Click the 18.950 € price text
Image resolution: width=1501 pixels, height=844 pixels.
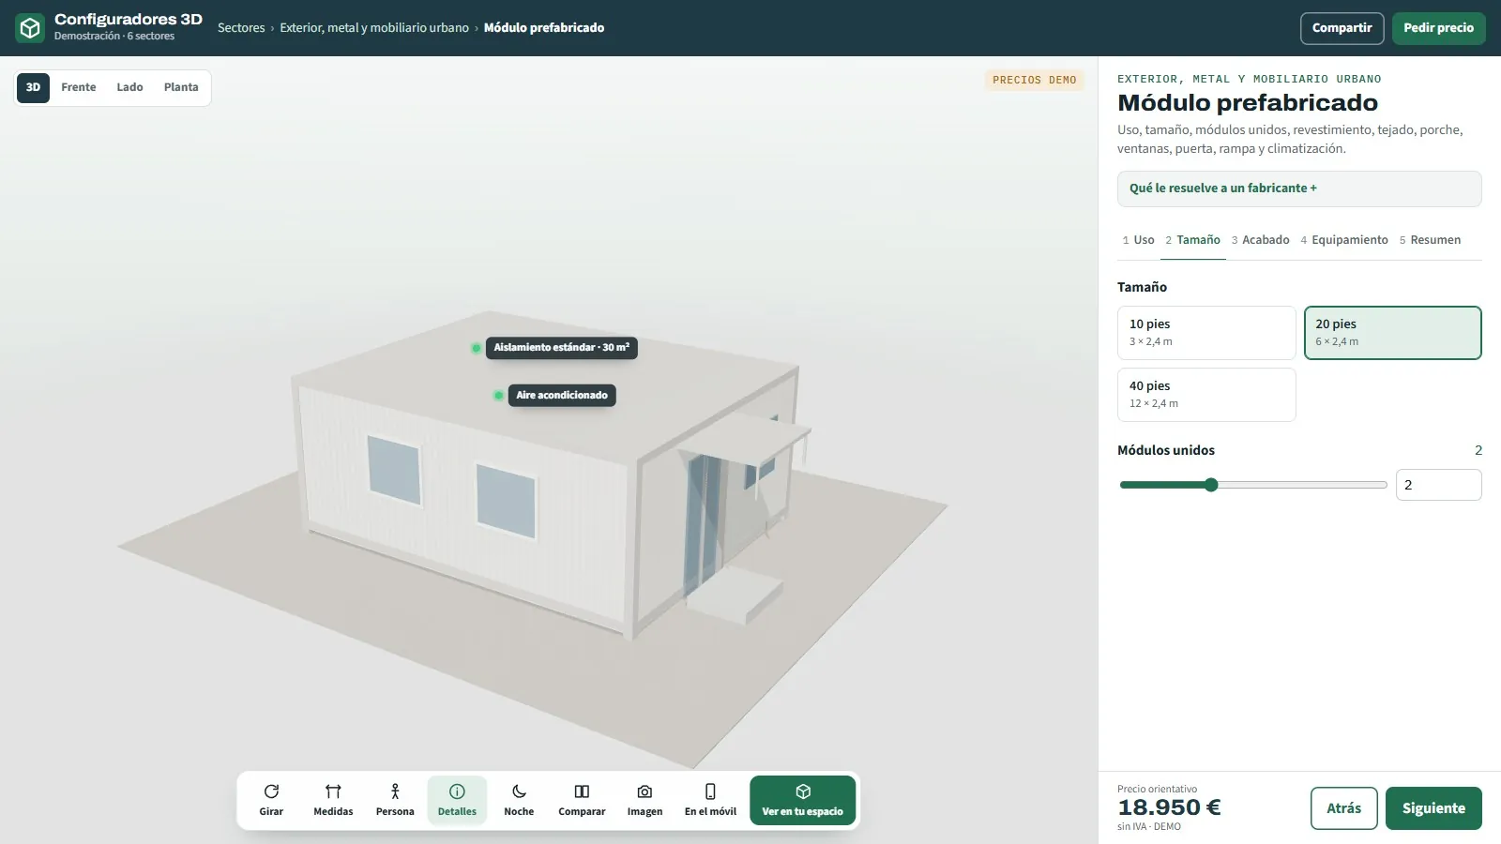1169,807
